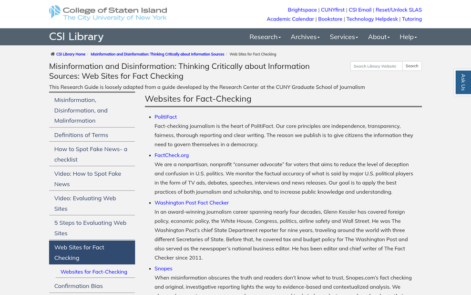
Task: Expand the About dropdown menu
Action: point(379,37)
